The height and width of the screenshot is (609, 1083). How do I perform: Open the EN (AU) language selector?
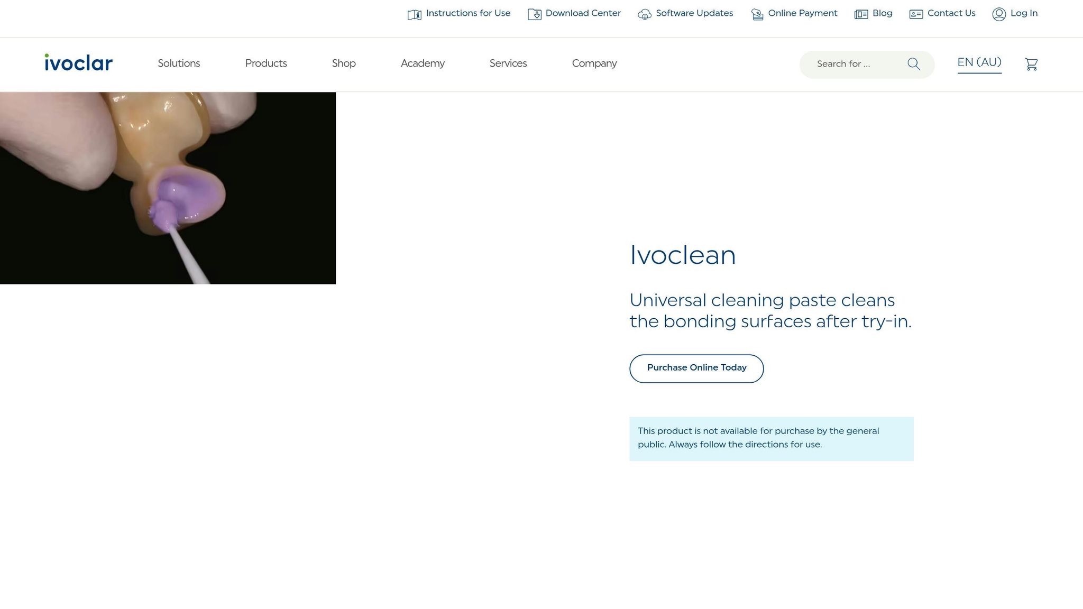click(979, 63)
